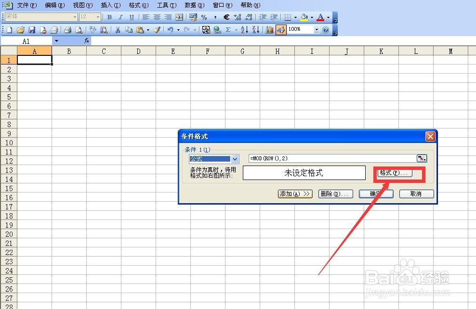The height and width of the screenshot is (309, 476).
Task: Save the workbook
Action: [x=32, y=30]
